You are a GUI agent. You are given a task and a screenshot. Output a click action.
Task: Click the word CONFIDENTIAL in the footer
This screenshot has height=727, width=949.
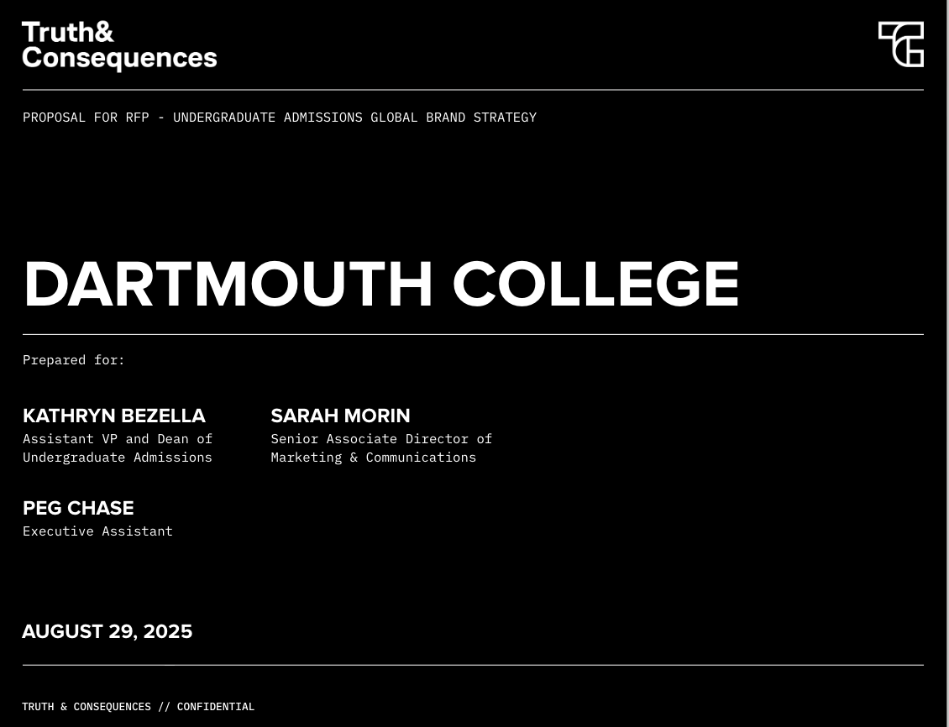coord(216,707)
